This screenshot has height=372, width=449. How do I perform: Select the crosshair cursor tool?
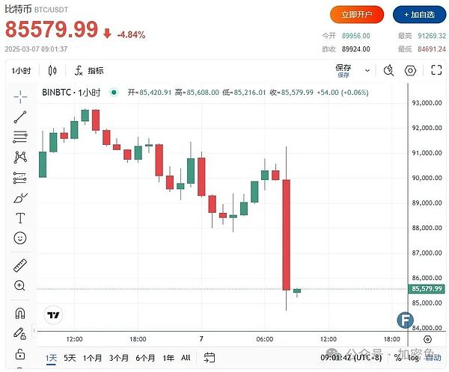(20, 96)
